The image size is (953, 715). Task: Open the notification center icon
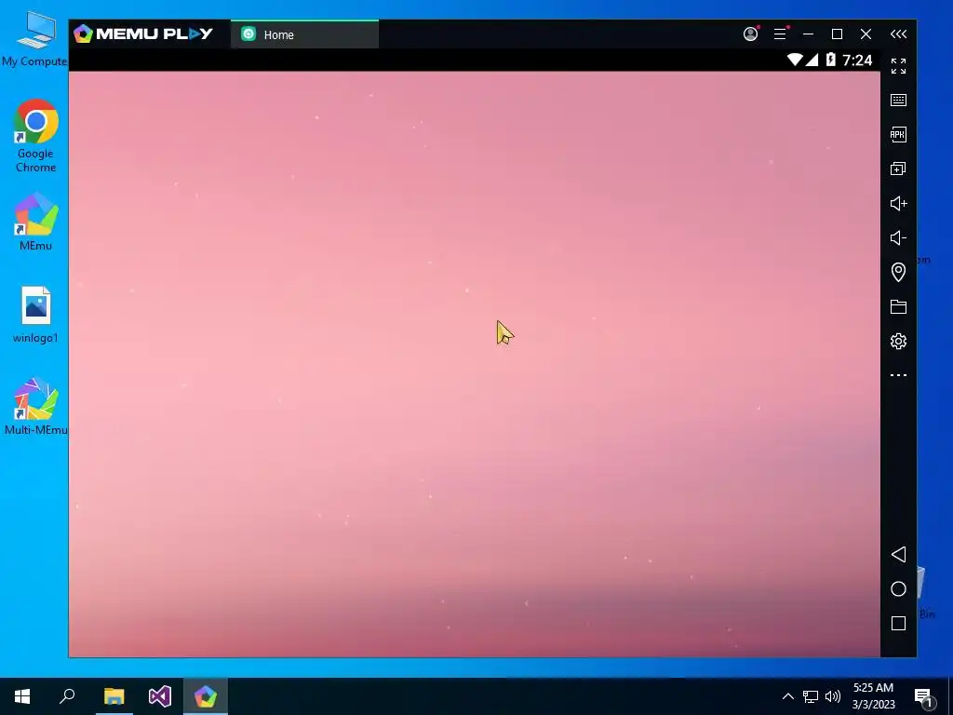coord(924,696)
